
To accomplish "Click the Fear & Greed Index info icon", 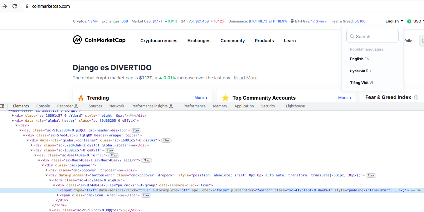I will tap(416, 97).
